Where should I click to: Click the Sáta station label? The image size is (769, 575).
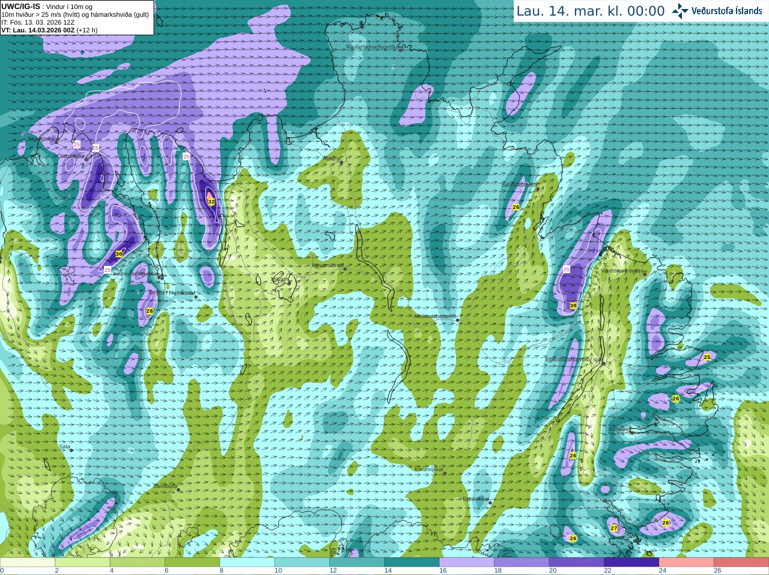click(x=65, y=447)
